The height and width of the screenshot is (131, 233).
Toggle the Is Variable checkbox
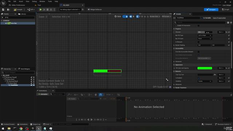202,18
